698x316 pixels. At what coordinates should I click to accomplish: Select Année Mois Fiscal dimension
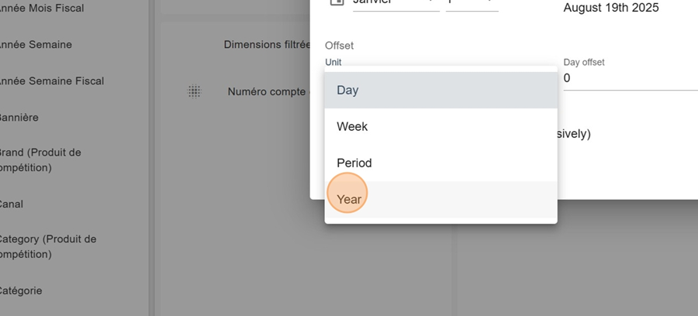(41, 8)
